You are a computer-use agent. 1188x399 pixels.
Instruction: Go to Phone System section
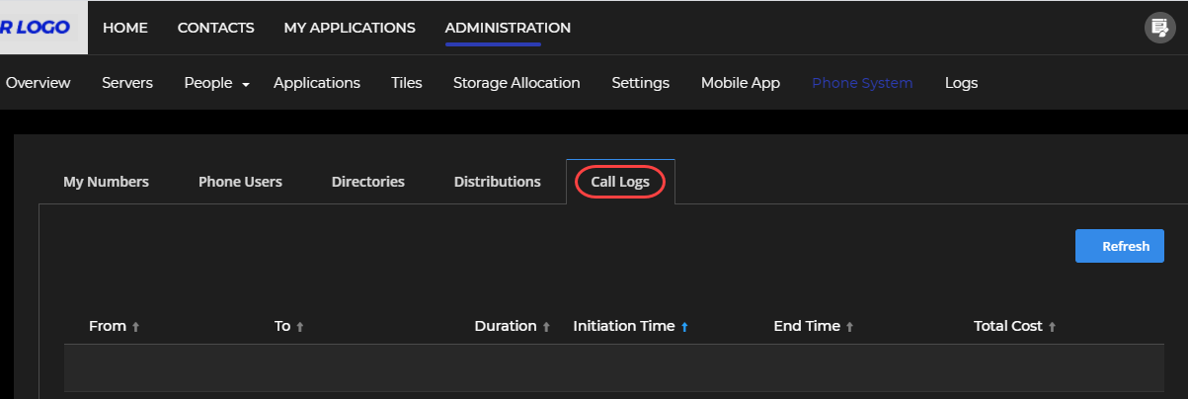point(862,83)
